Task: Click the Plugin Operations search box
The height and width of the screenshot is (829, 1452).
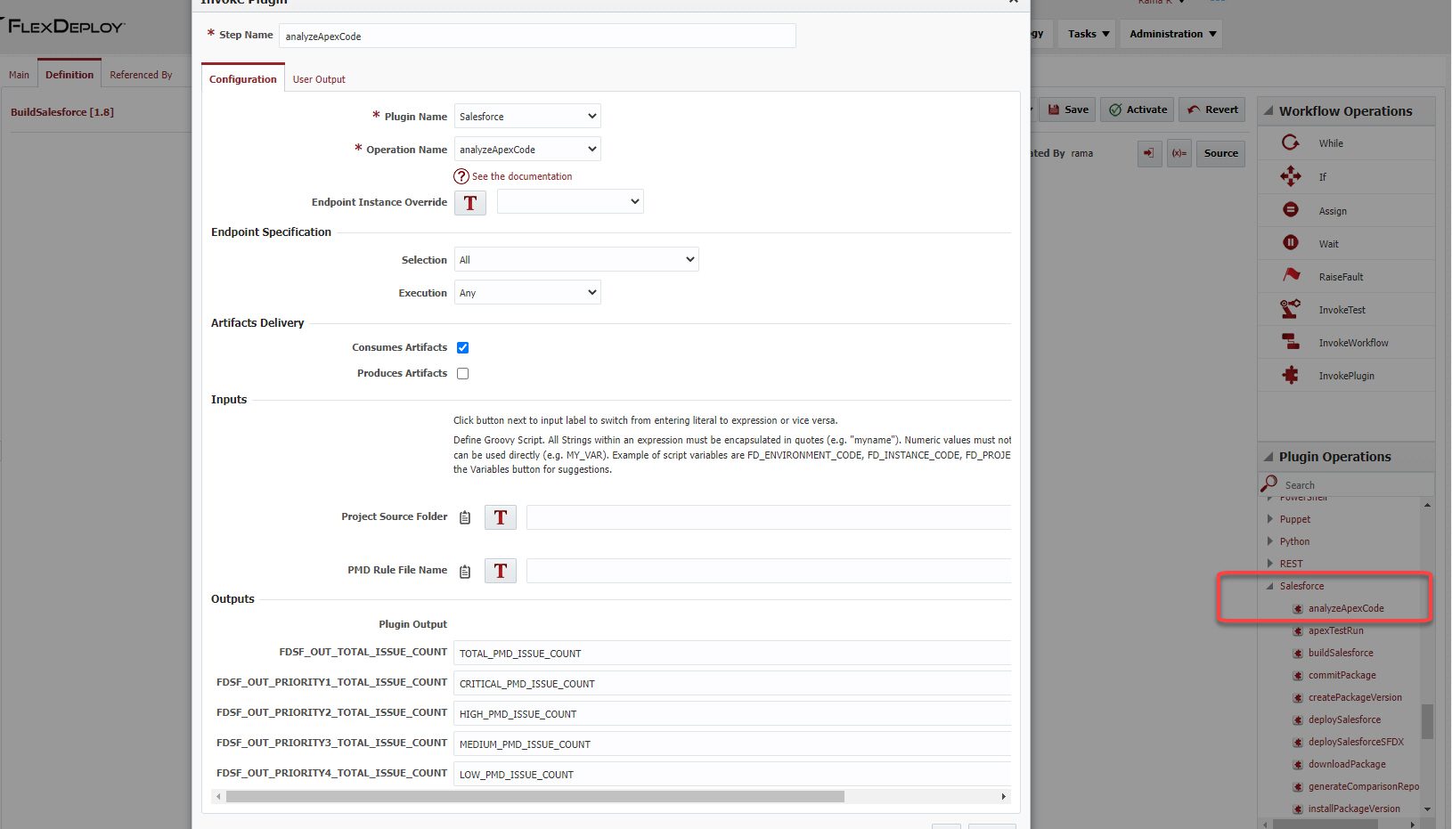Action: click(1357, 485)
